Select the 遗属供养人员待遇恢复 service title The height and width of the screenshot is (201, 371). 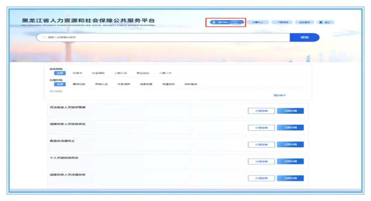point(67,175)
